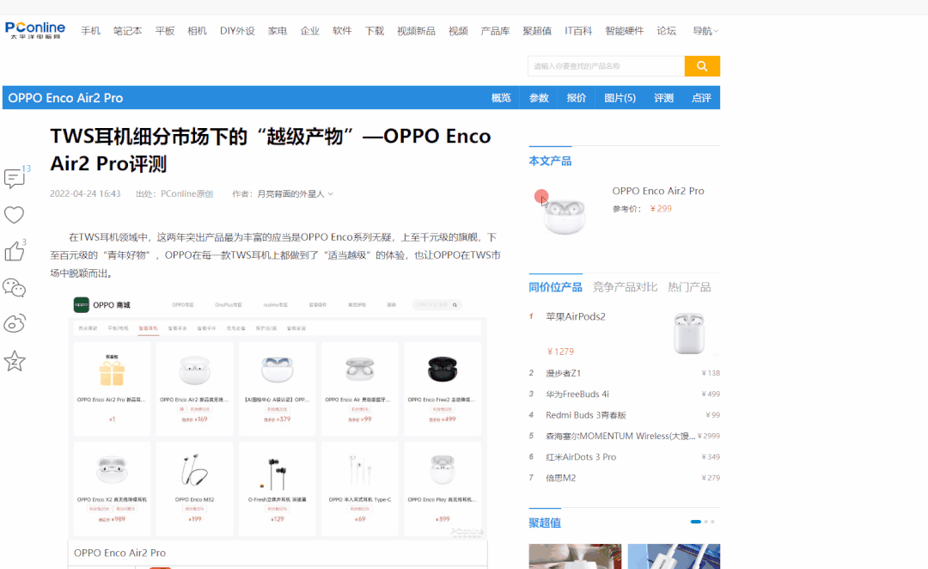Open the 苹果AirPods2 product link
The image size is (928, 569).
pyautogui.click(x=575, y=317)
